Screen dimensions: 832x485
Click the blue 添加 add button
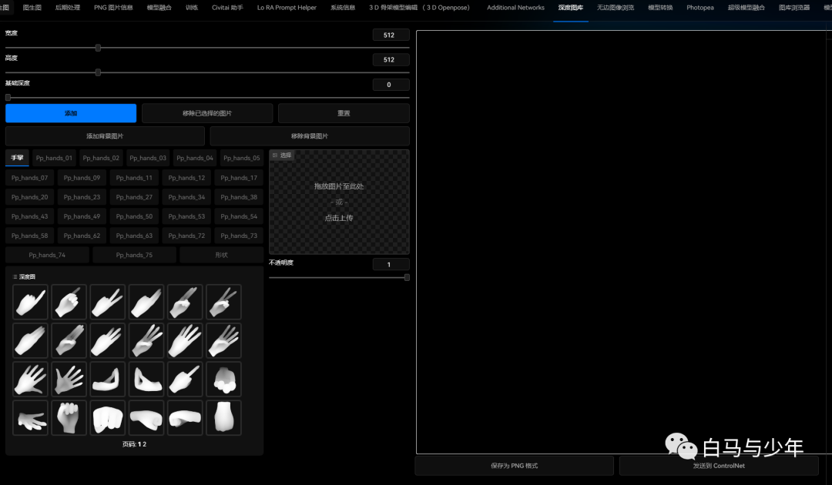coord(71,112)
